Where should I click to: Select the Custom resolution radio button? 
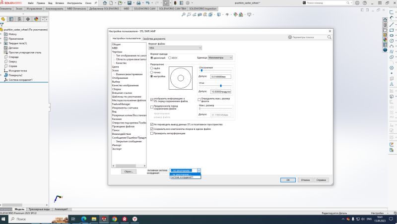152,76
